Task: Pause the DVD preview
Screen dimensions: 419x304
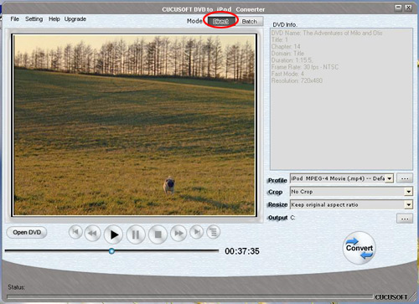Action: tap(136, 234)
